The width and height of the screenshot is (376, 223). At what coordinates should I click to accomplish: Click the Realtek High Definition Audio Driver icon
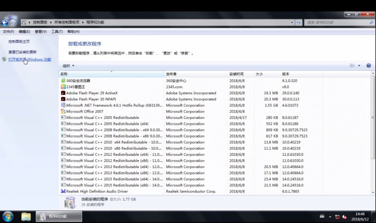[63, 191]
